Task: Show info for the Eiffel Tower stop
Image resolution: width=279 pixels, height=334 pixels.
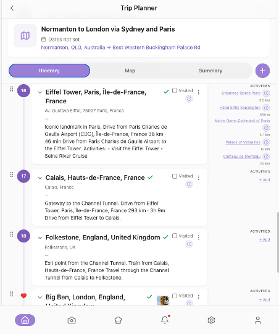Action: (x=189, y=99)
